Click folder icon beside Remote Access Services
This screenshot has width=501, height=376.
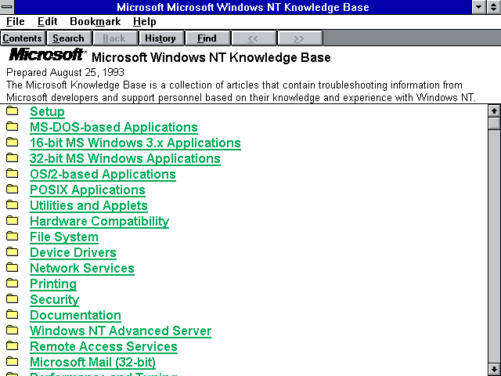point(13,345)
